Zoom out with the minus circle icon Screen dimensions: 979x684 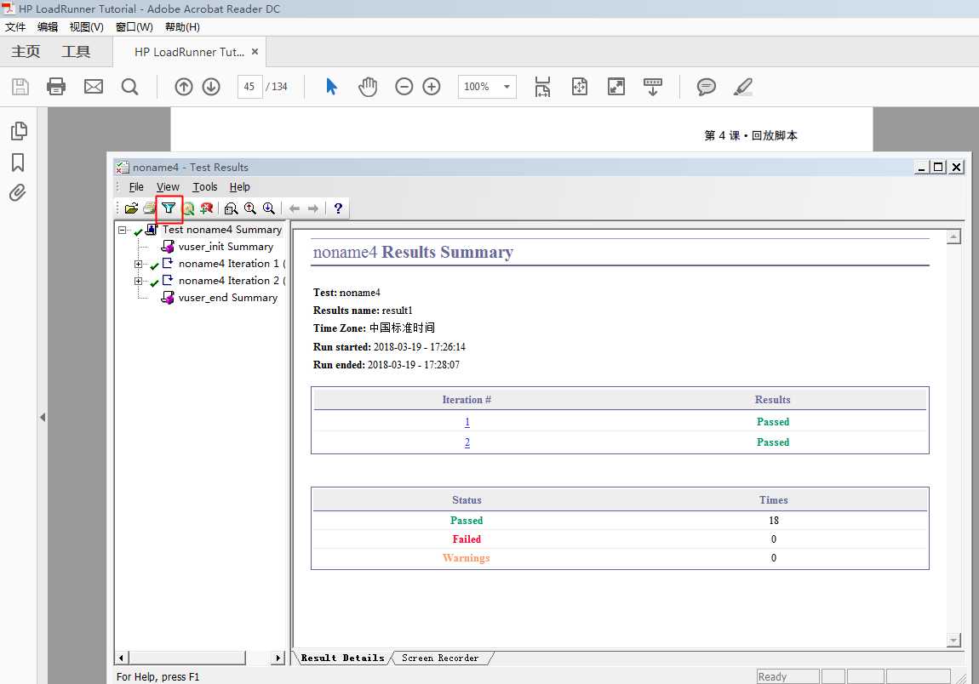coord(404,86)
